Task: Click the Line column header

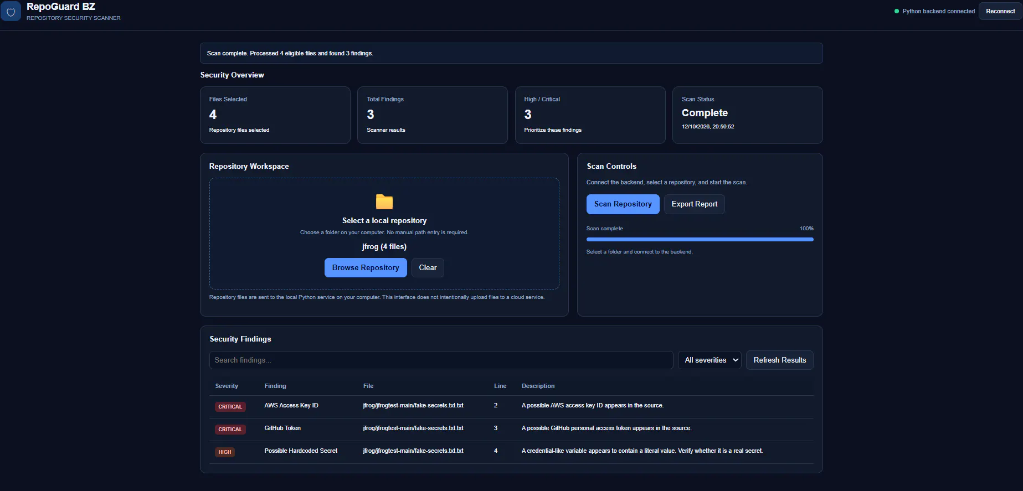Action: 500,386
